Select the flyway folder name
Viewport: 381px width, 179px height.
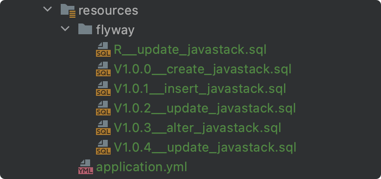[x=115, y=30]
